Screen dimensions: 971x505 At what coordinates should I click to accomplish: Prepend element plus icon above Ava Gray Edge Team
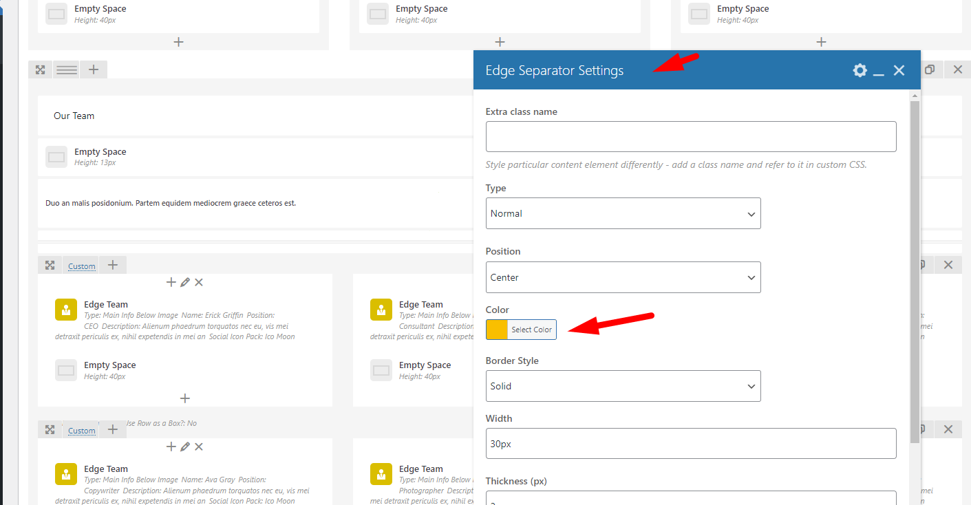(171, 447)
